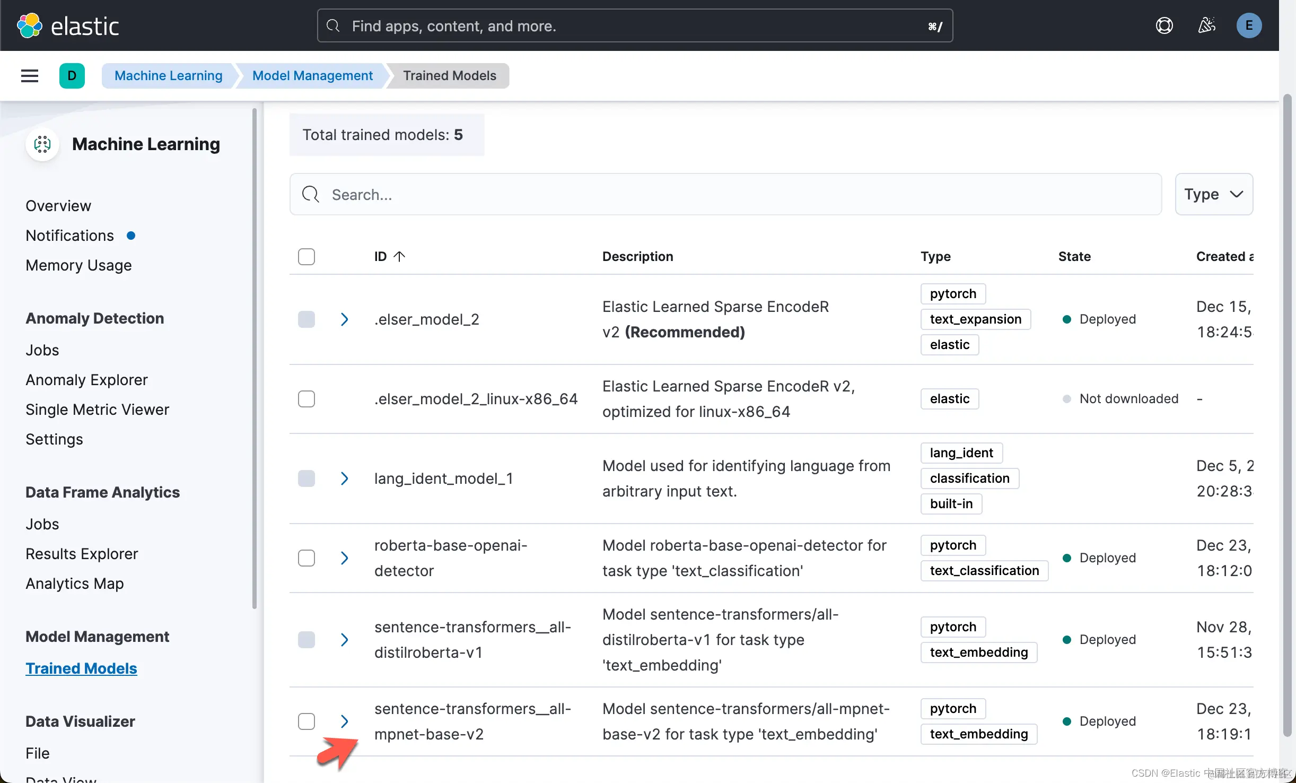Open the Trained Models sidebar link
This screenshot has width=1296, height=783.
[81, 668]
